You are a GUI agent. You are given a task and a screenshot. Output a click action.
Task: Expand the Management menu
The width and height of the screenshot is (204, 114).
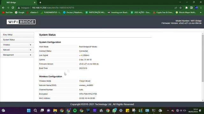(17, 55)
